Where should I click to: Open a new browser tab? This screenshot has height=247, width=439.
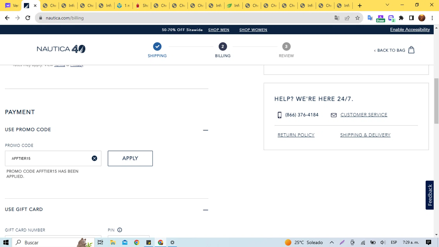point(360,6)
